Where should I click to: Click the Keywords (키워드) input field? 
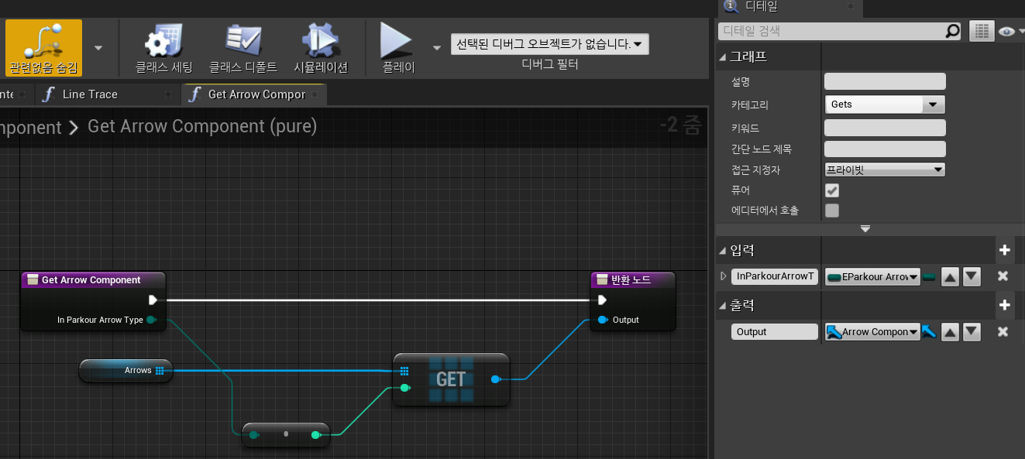[x=885, y=128]
